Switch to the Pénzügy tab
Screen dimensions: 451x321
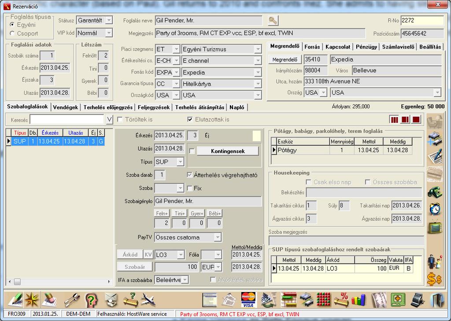click(x=366, y=47)
